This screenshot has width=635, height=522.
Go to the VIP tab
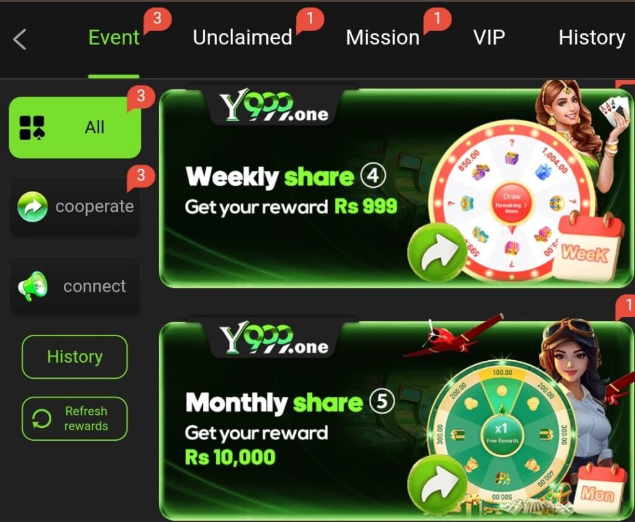coord(489,38)
